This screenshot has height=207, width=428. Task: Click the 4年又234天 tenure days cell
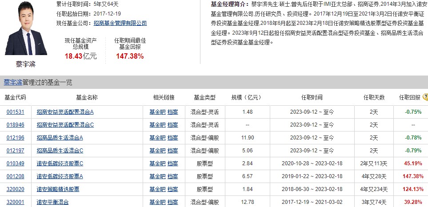[x=374, y=189]
